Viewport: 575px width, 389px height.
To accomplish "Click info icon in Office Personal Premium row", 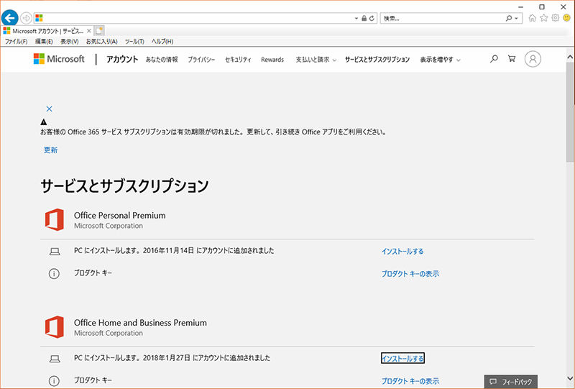I will click(x=54, y=274).
